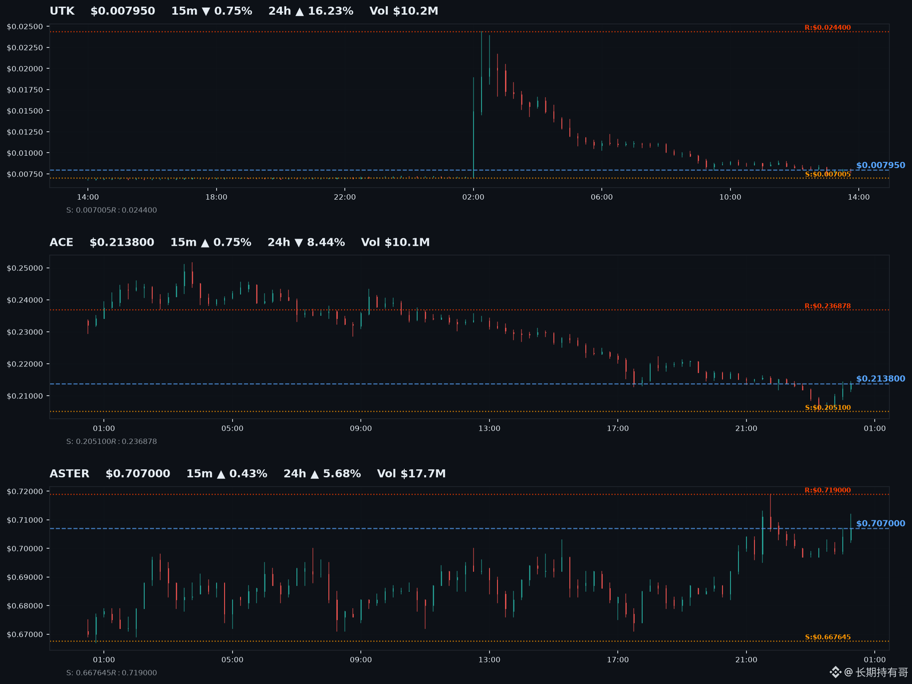
Task: Click $0.01500 on the UTK price axis
Action: point(25,111)
